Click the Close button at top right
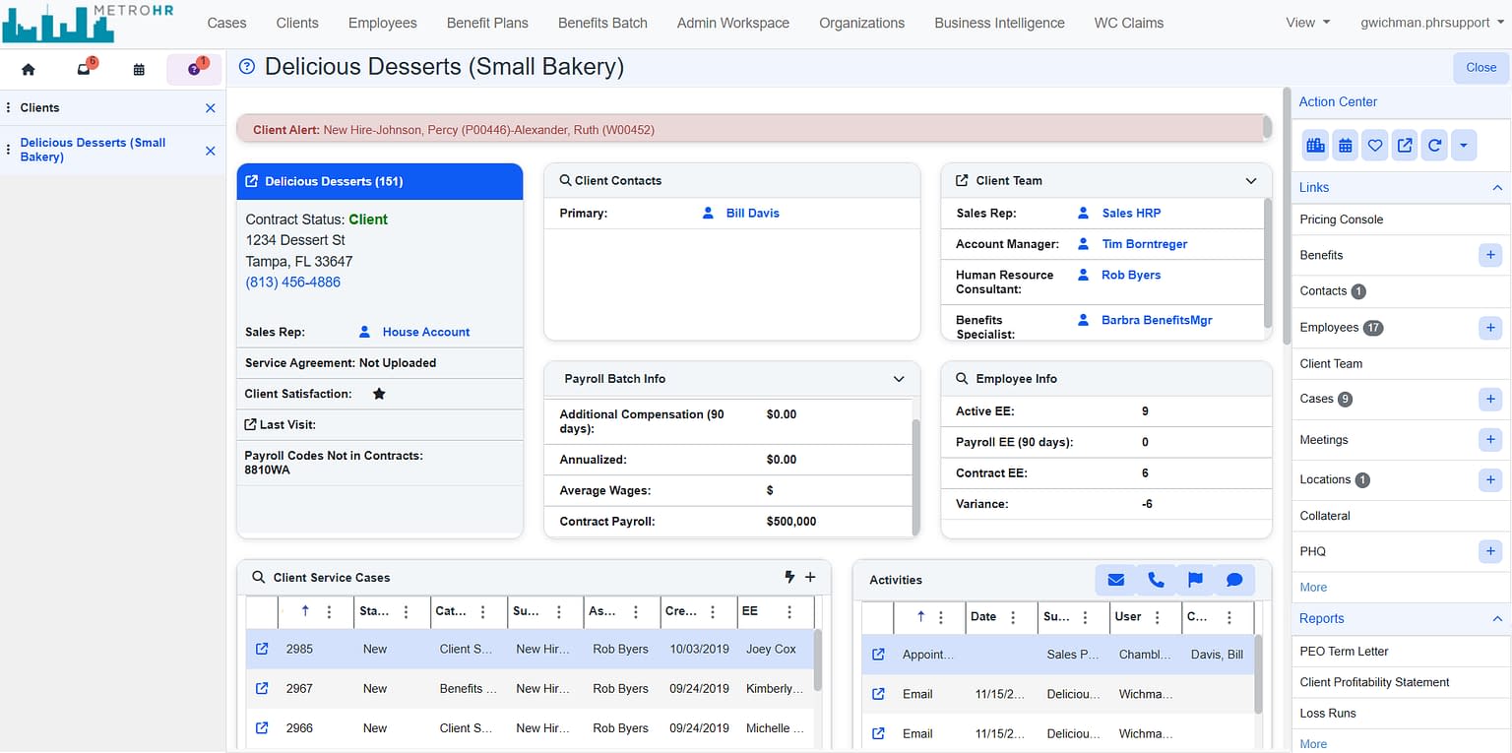The image size is (1512, 753). 1480,67
